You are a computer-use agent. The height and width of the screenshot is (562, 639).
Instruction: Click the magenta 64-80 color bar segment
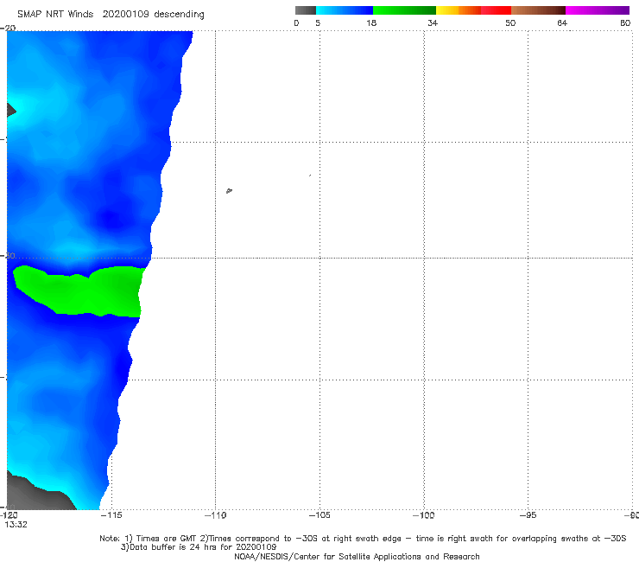598,10
